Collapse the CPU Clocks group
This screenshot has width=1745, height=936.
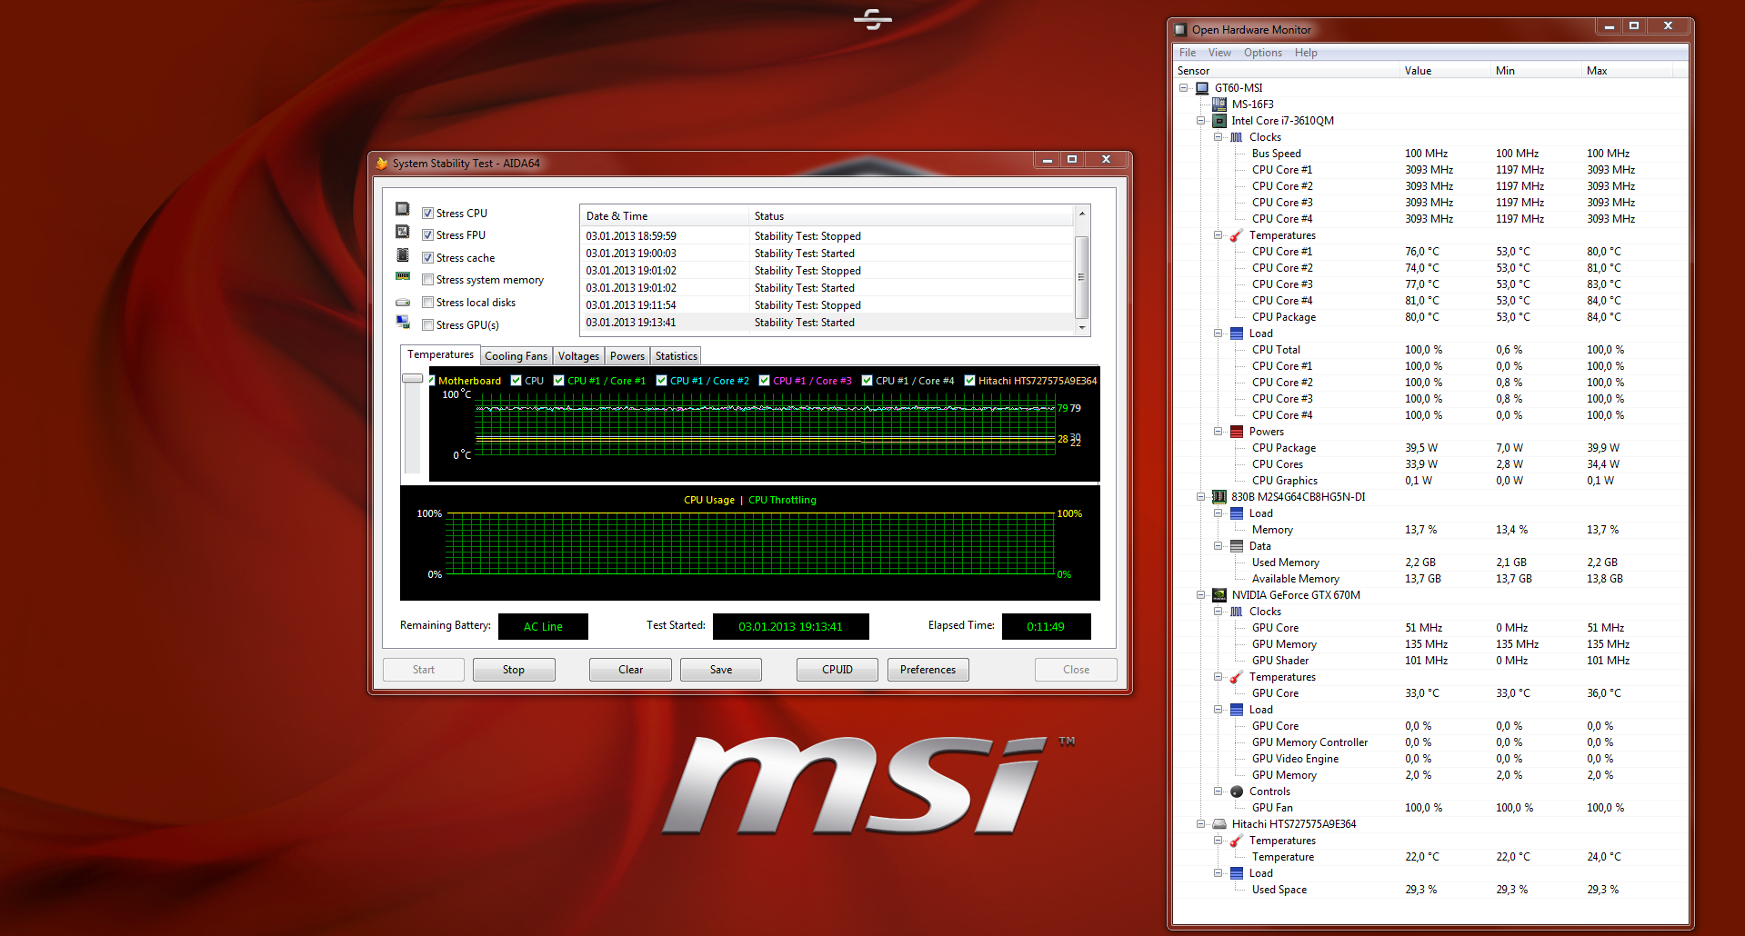1218,137
